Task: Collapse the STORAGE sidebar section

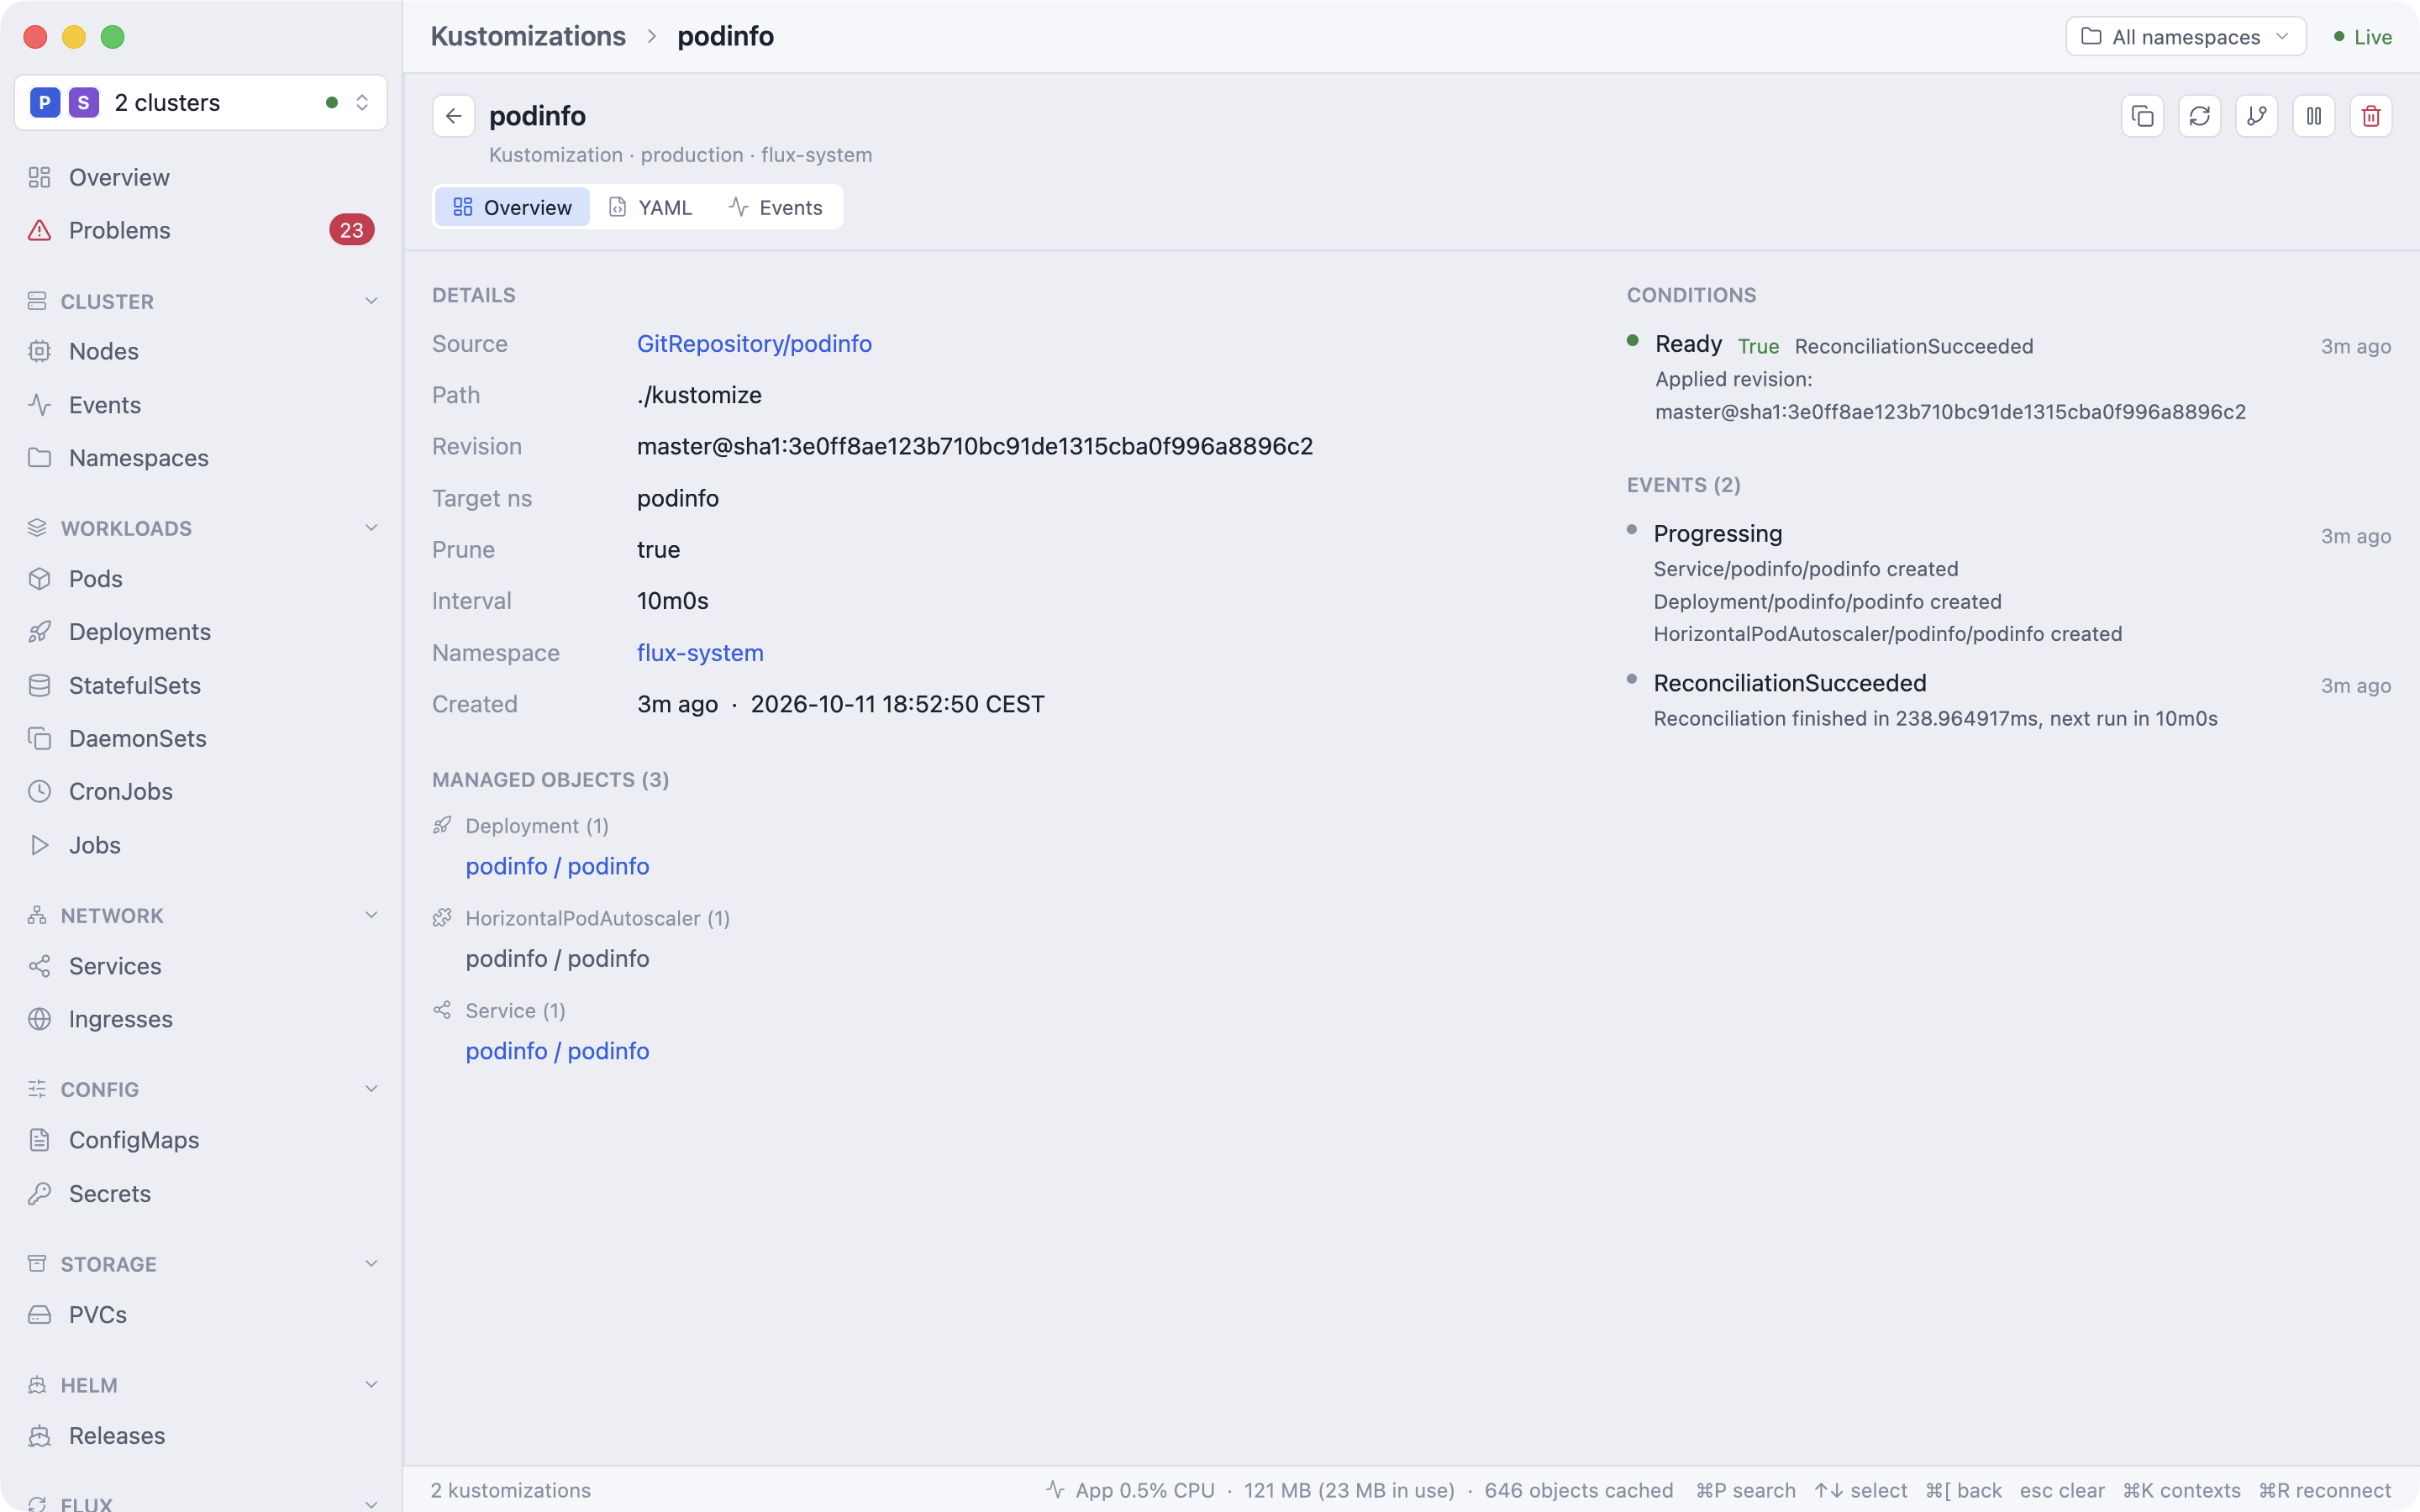Action: (x=371, y=1264)
